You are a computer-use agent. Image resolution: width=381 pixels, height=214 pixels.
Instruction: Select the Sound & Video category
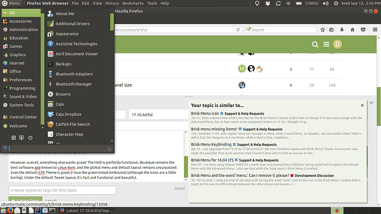(x=22, y=97)
